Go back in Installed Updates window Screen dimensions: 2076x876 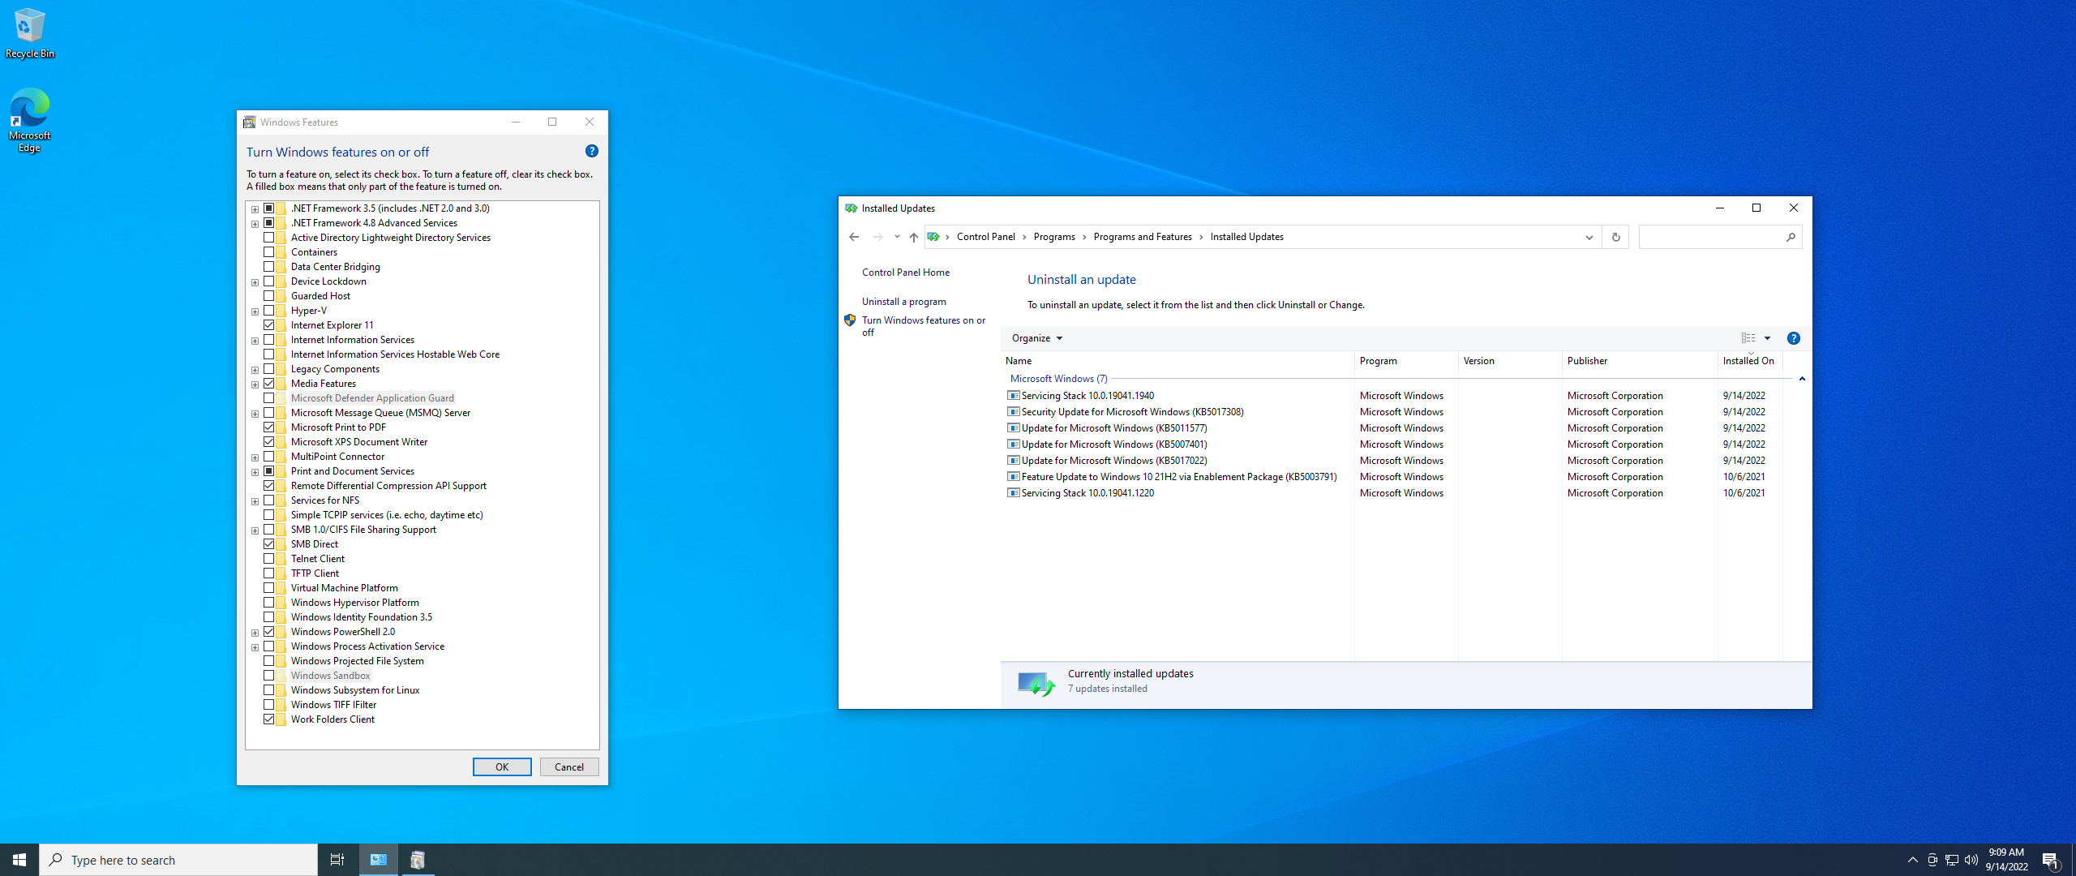[854, 237]
